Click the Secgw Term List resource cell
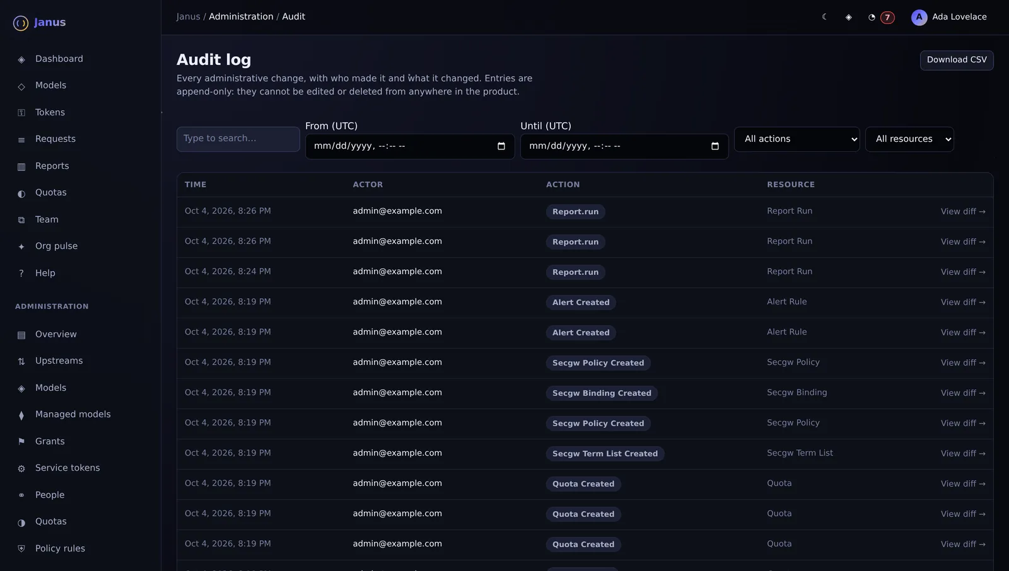 coord(800,453)
